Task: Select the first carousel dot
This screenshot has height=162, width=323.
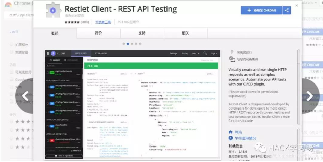Action: 124,44
